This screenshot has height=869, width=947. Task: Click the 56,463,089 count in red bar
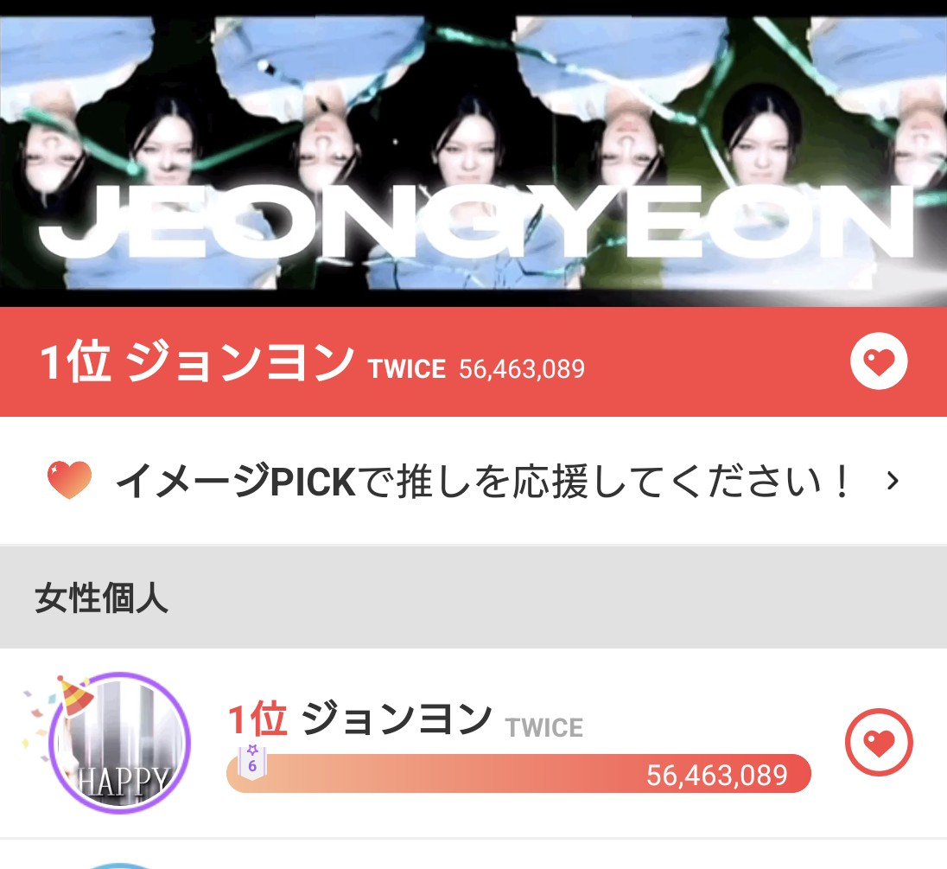click(522, 369)
